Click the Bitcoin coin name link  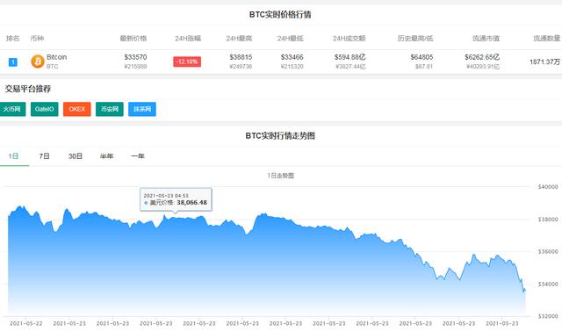(56, 57)
